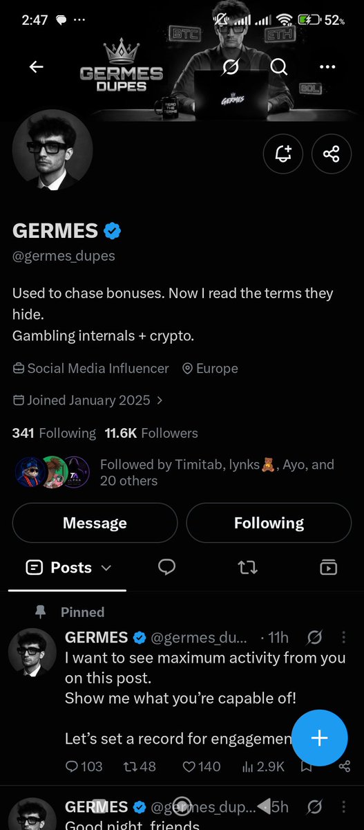Open the search magnifier icon

[x=279, y=67]
